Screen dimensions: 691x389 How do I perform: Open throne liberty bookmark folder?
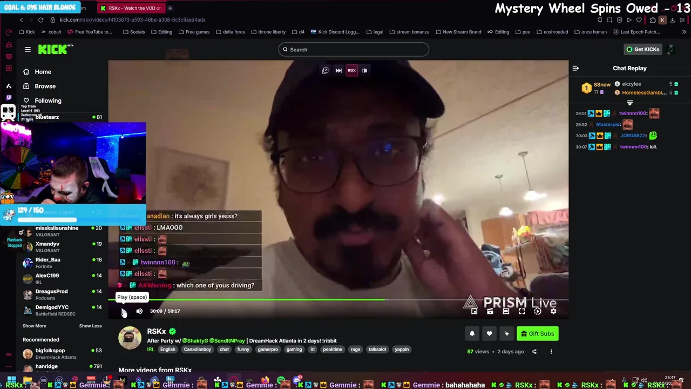point(268,32)
